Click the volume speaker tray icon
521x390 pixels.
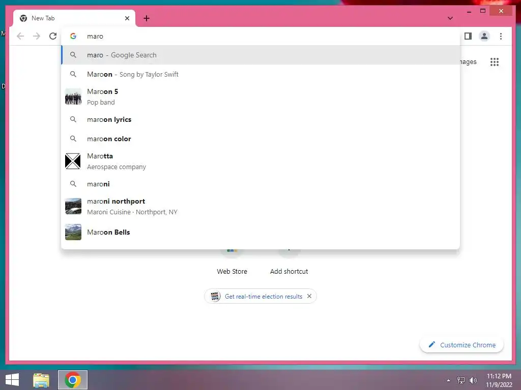point(473,380)
